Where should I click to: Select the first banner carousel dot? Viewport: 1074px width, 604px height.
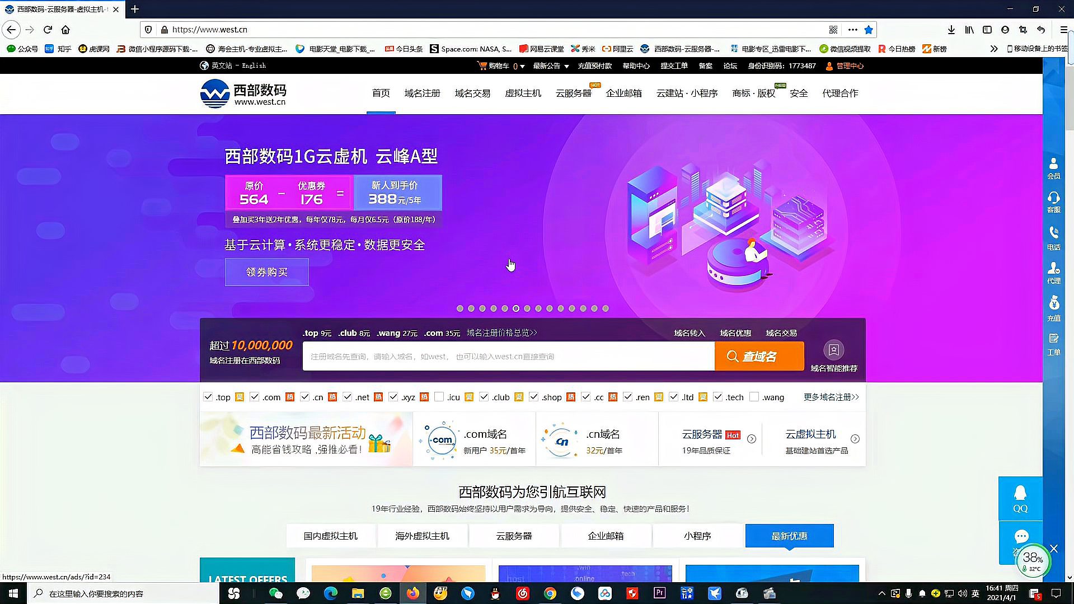460,308
